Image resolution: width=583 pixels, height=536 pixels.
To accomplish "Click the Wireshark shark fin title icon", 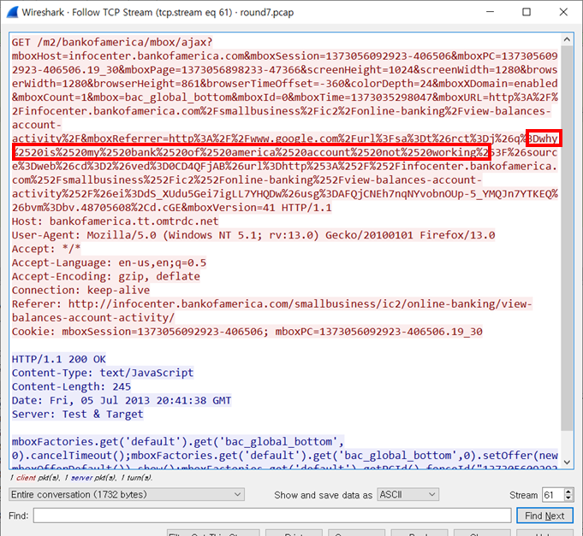I will [12, 12].
